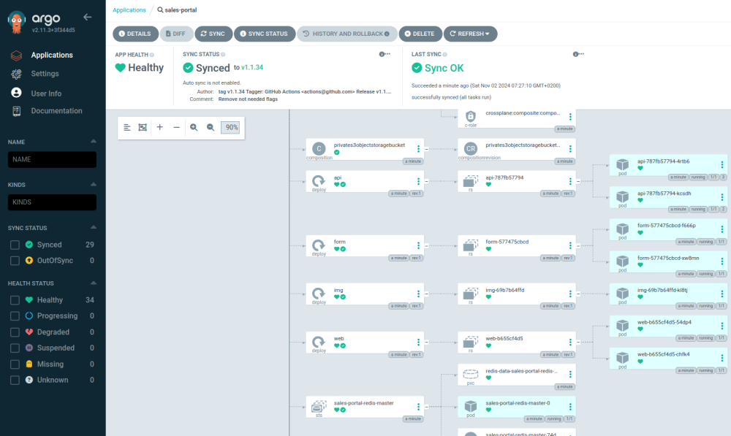Click the img deployment icon
Image resolution: width=731 pixels, height=436 pixels.
click(x=319, y=294)
